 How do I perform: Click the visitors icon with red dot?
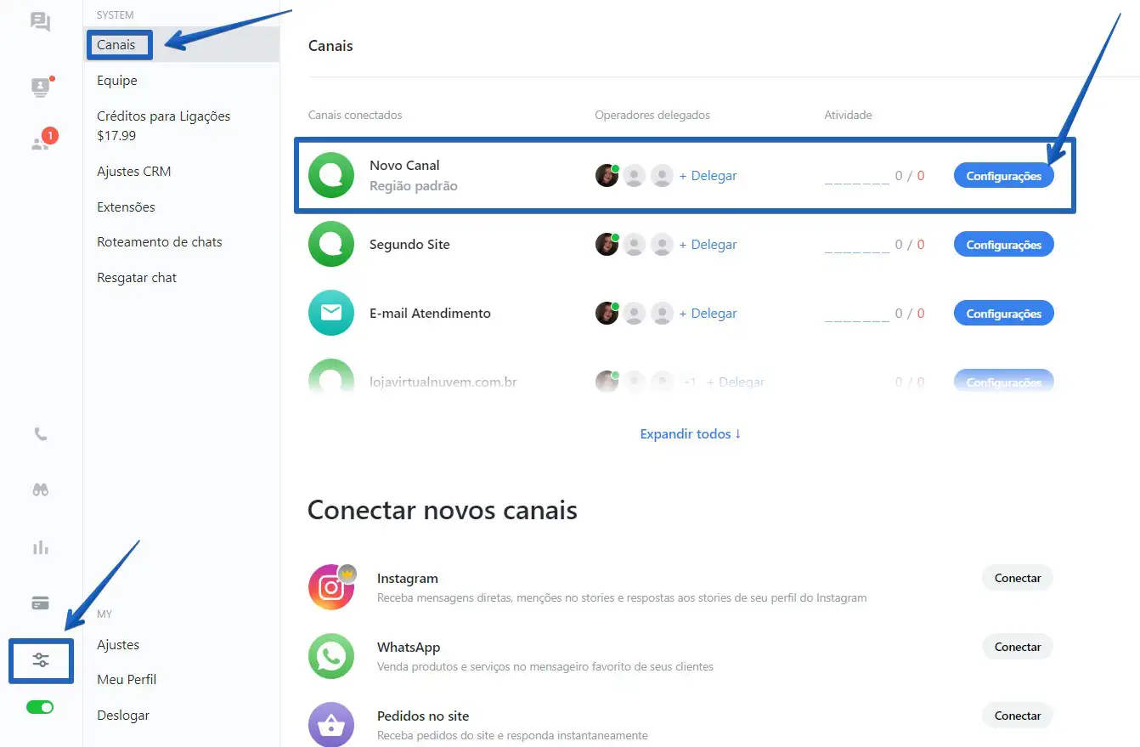tap(40, 87)
